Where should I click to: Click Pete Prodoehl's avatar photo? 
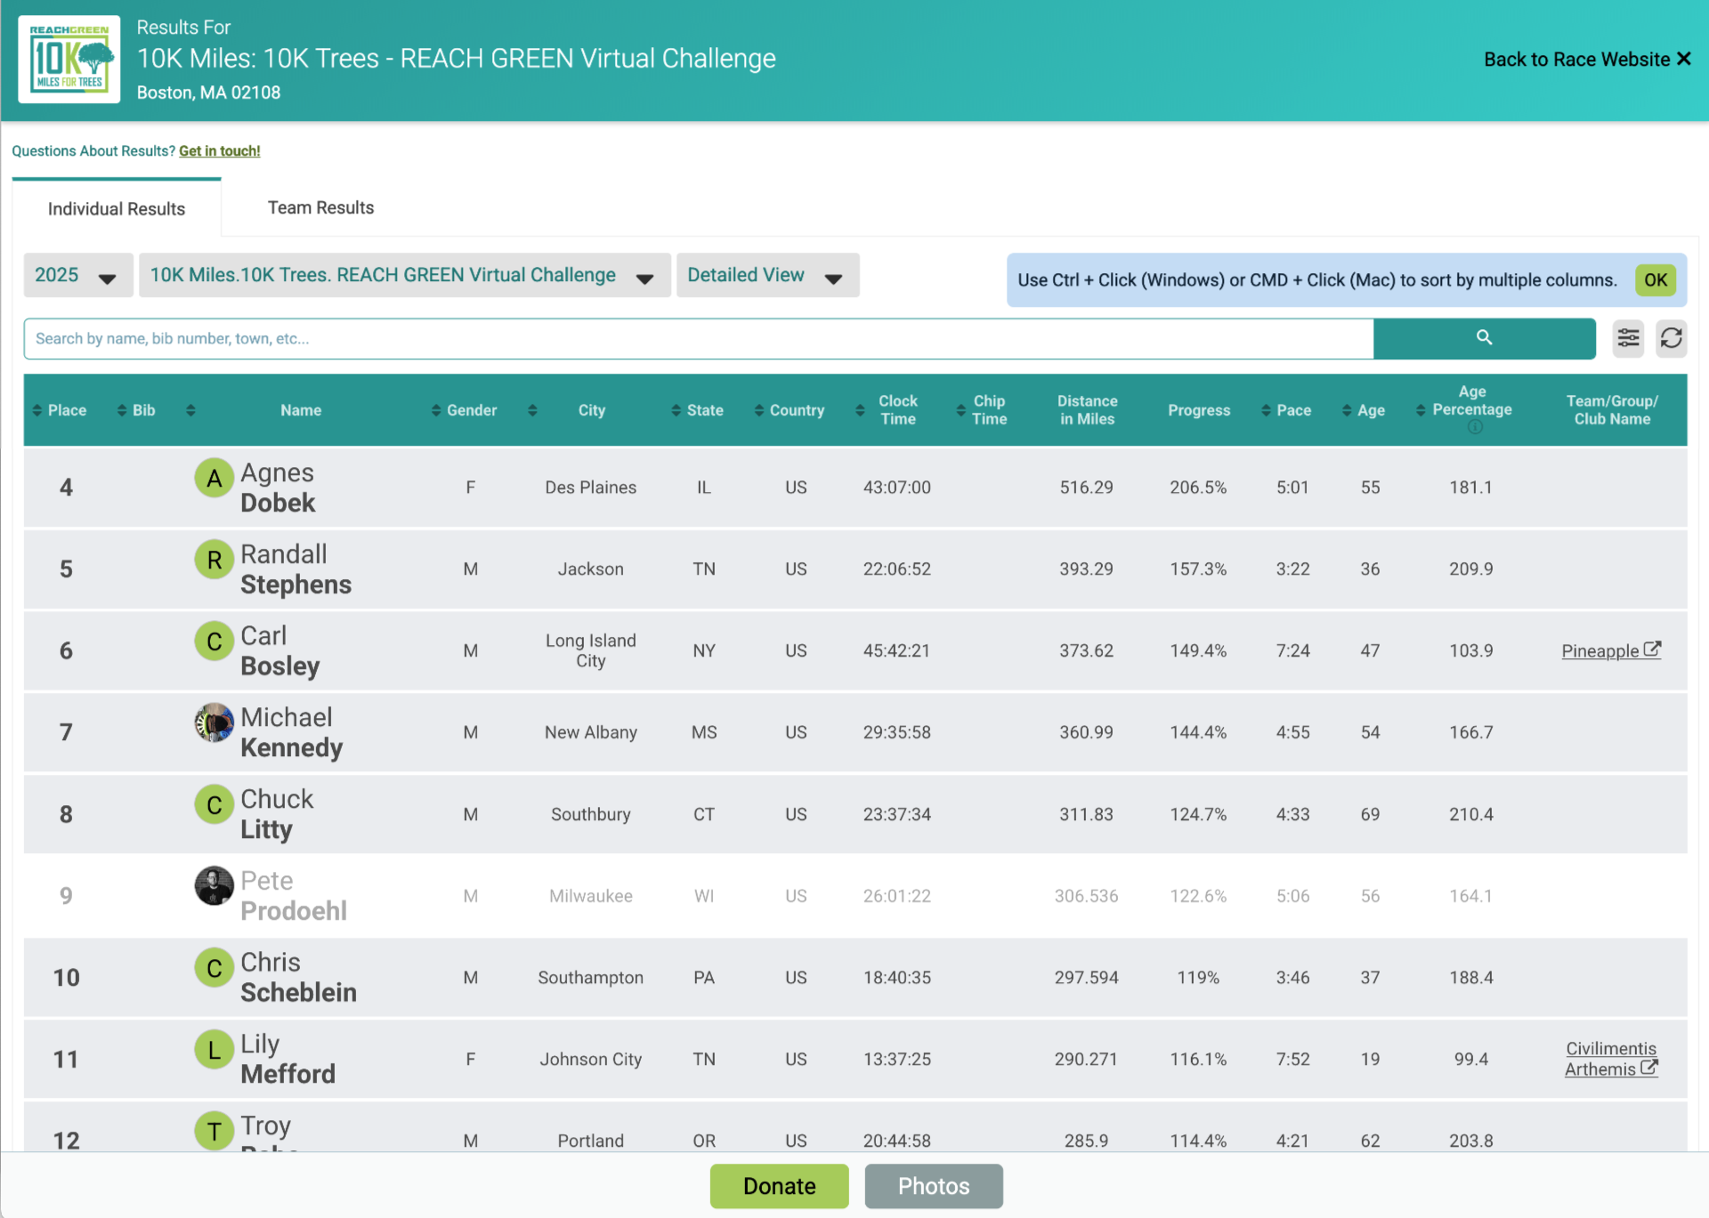(x=214, y=886)
